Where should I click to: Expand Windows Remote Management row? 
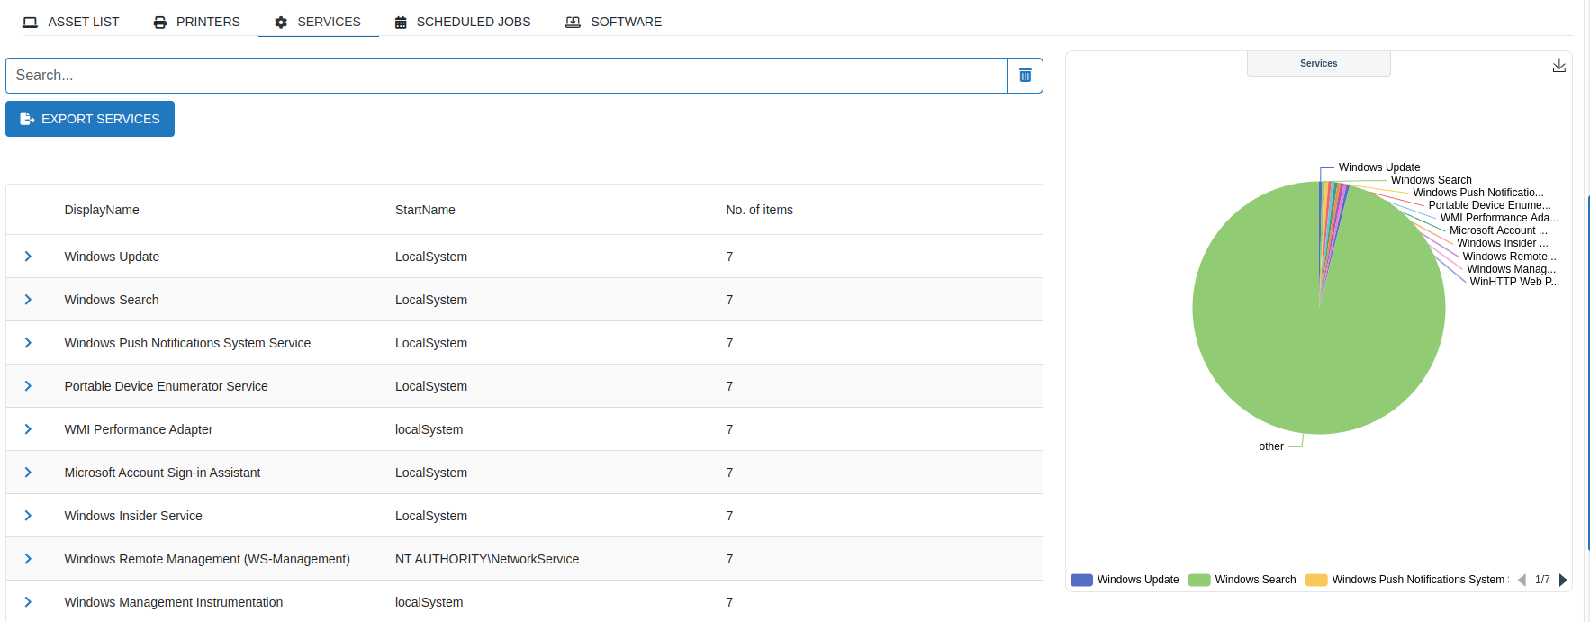pyautogui.click(x=28, y=559)
